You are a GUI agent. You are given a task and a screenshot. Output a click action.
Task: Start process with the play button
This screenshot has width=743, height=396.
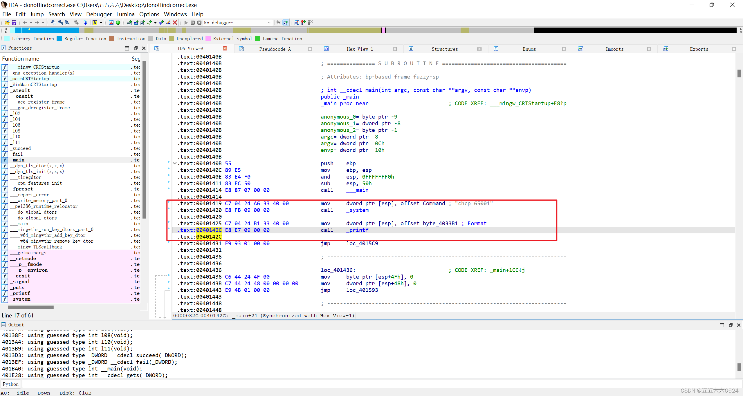pyautogui.click(x=186, y=23)
